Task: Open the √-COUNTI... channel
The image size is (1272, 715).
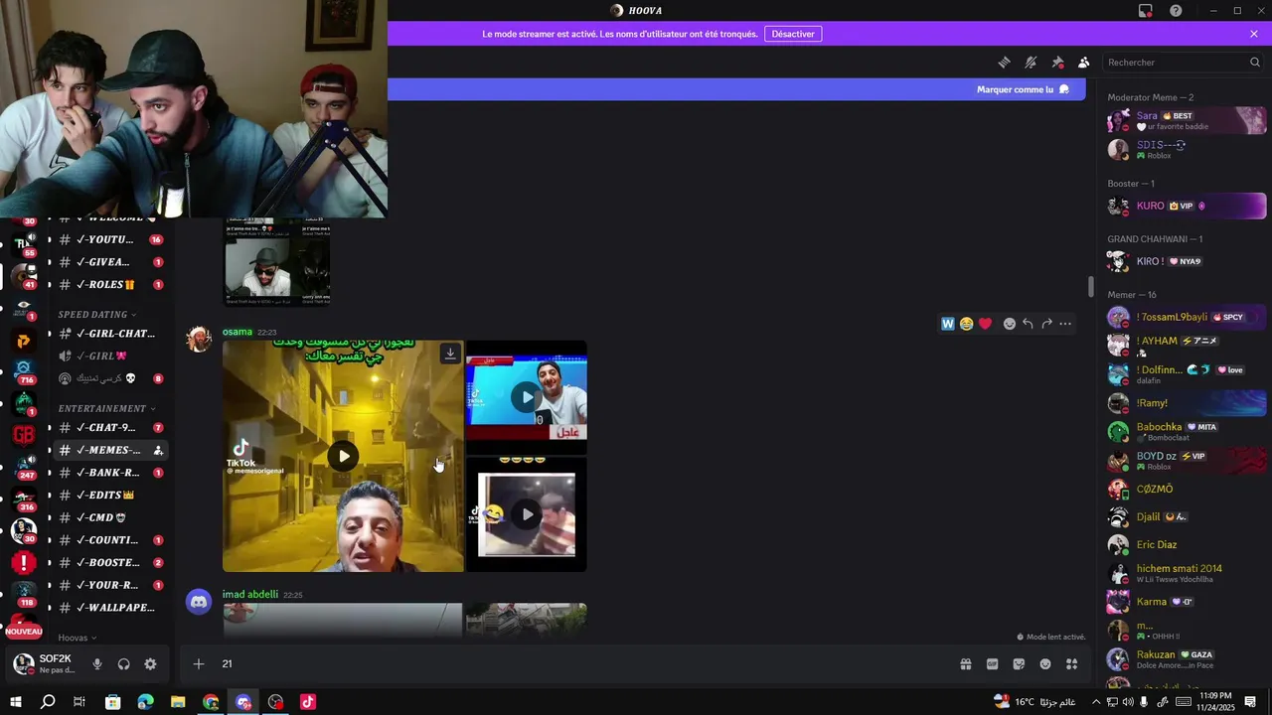Action: (x=109, y=540)
